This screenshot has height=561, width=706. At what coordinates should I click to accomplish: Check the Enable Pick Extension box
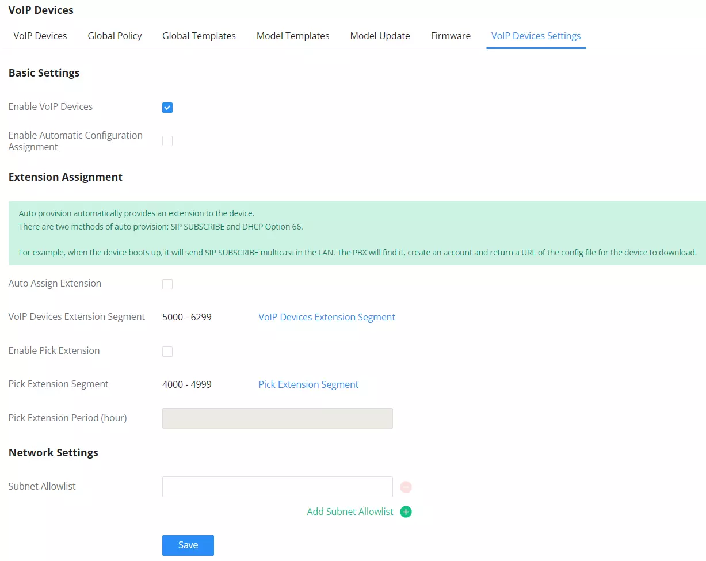tap(167, 352)
